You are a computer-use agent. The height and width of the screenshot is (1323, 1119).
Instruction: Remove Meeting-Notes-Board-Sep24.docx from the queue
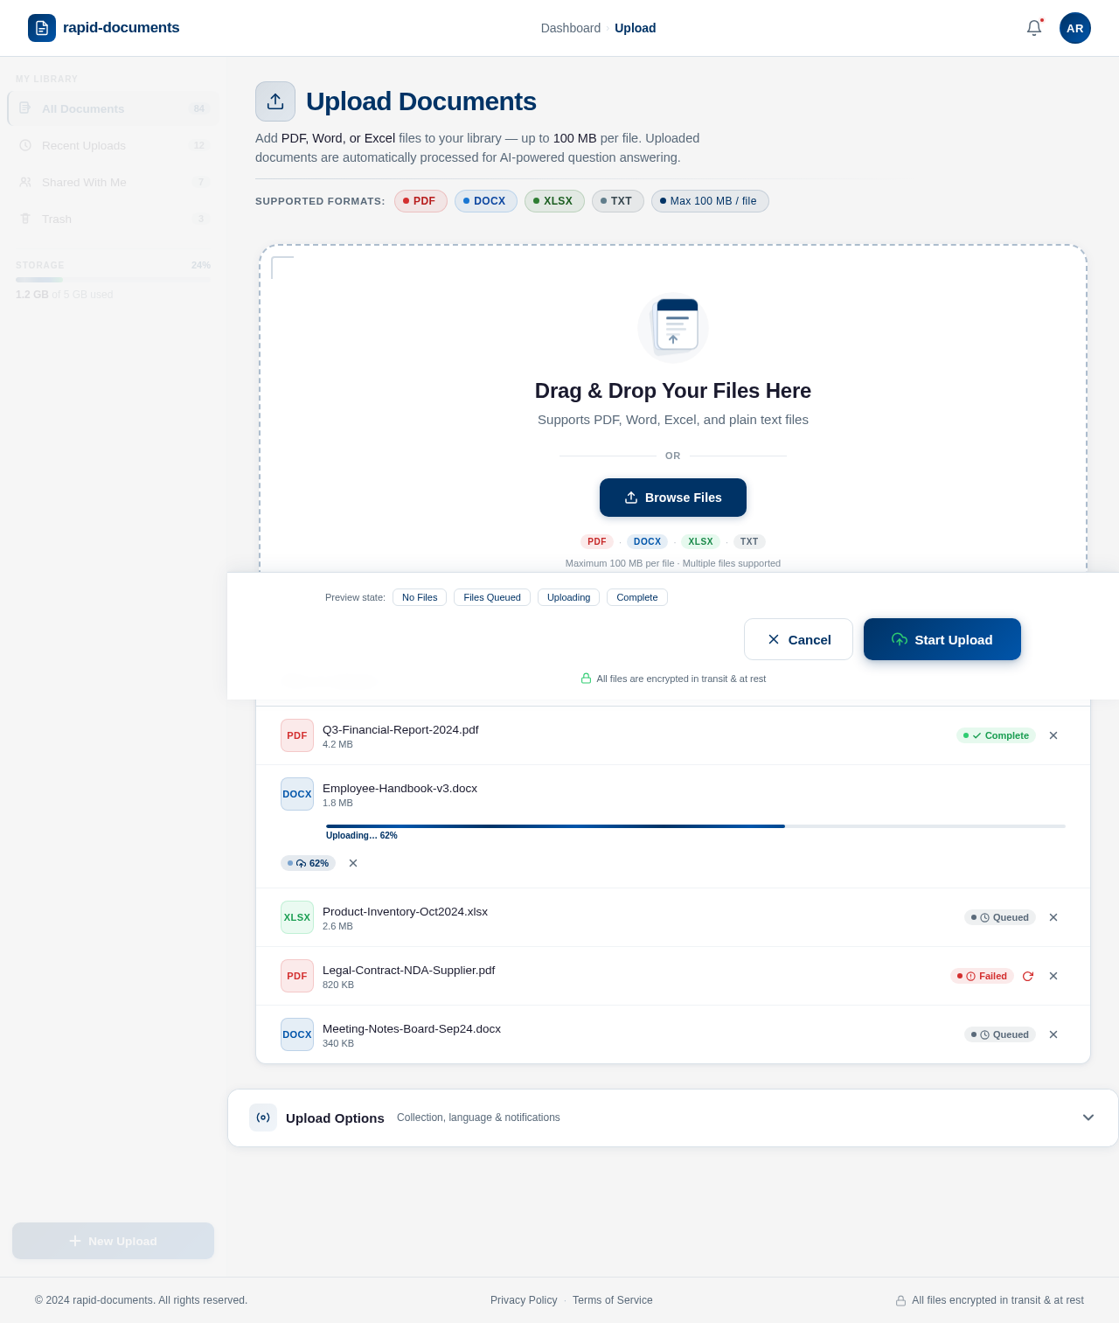pyautogui.click(x=1053, y=1034)
